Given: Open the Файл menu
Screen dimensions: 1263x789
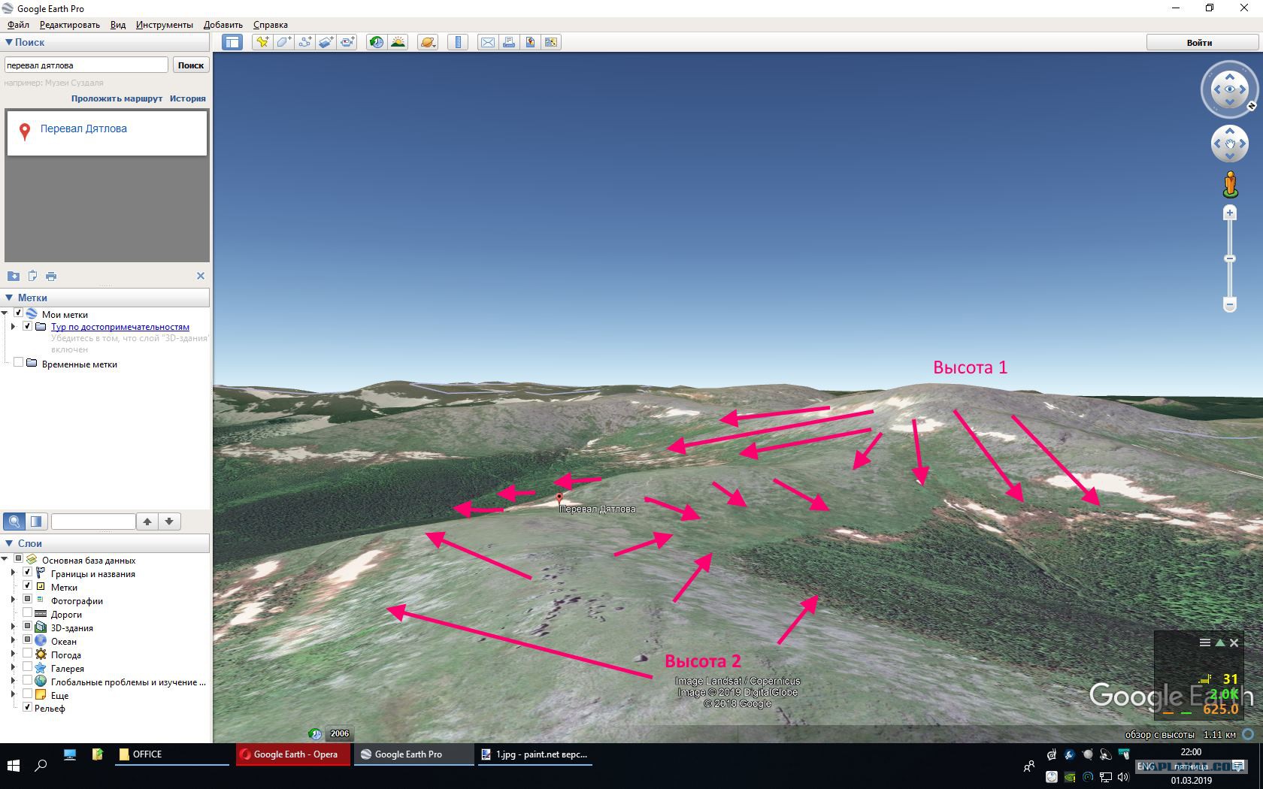Looking at the screenshot, I should (x=18, y=25).
